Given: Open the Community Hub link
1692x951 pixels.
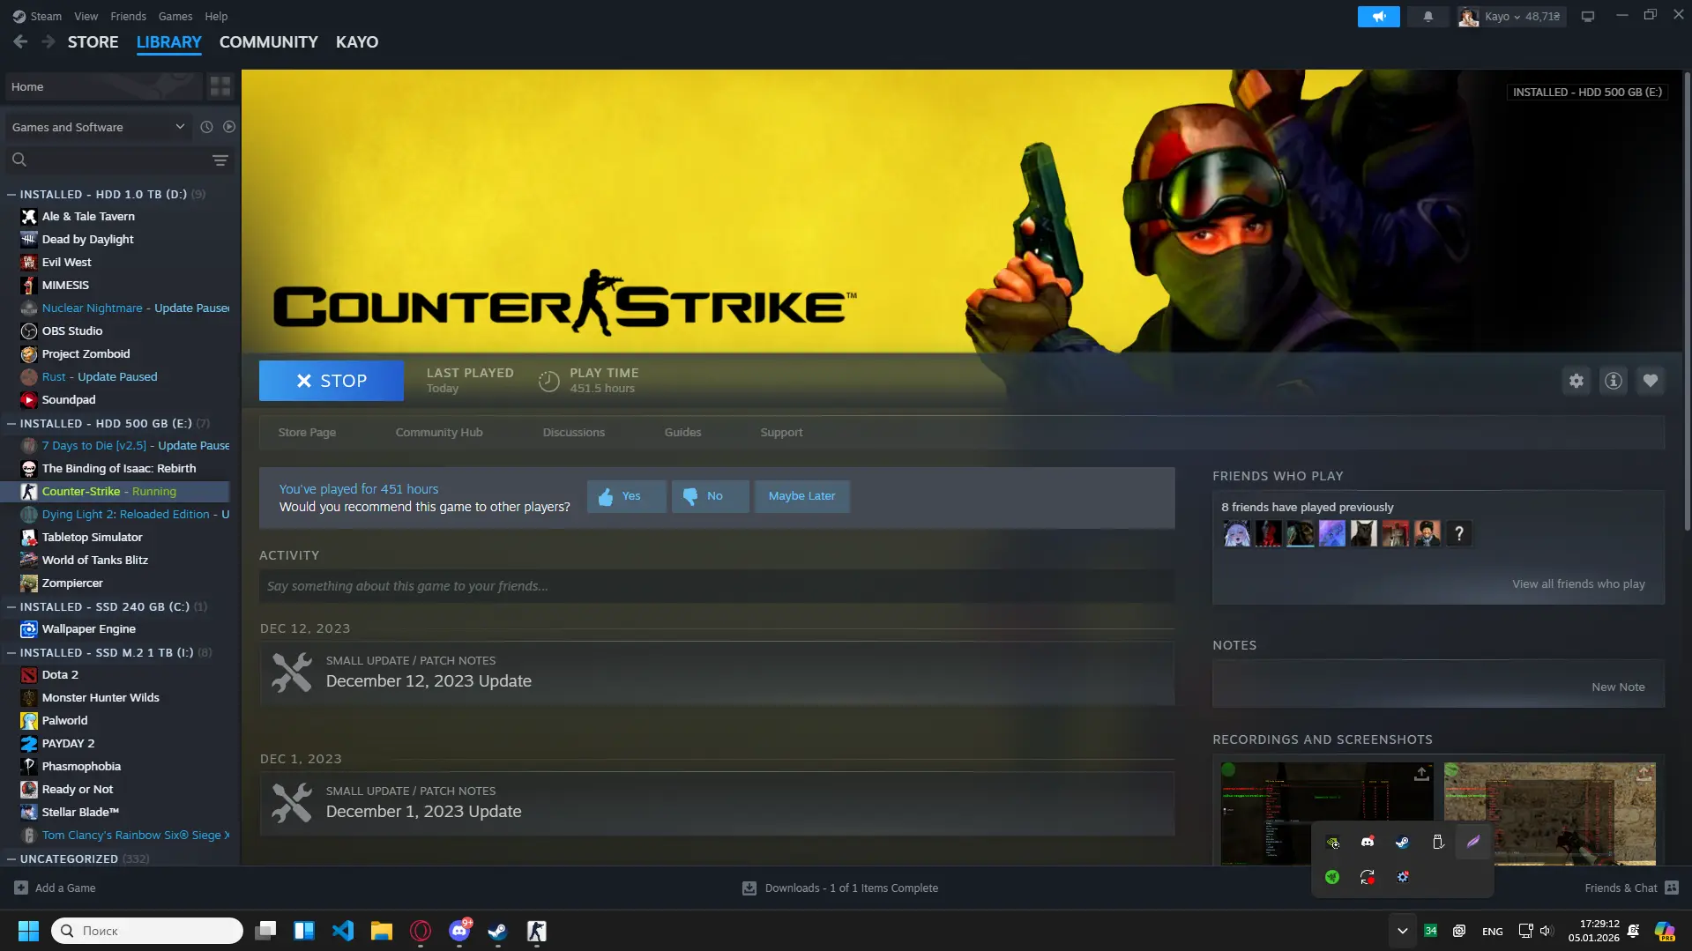Looking at the screenshot, I should (x=439, y=433).
